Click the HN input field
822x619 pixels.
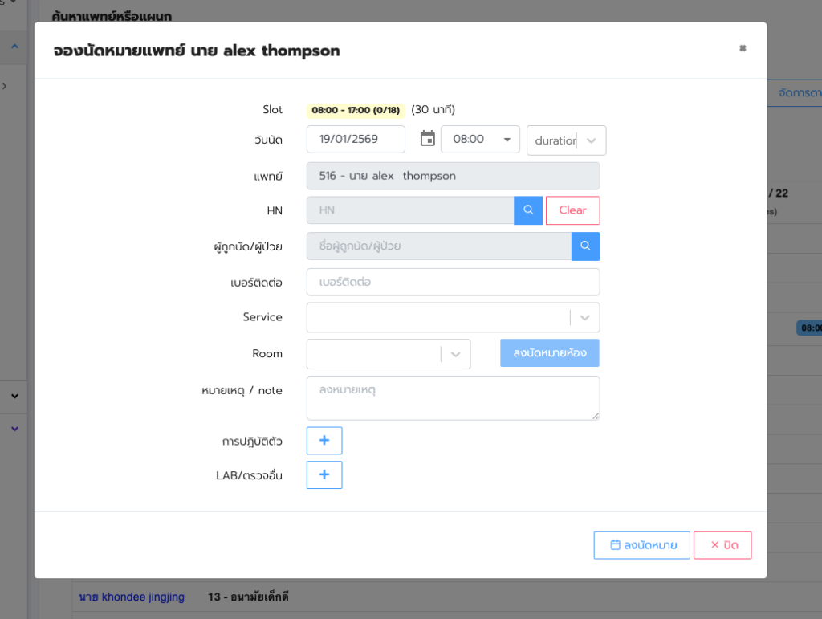tap(409, 210)
